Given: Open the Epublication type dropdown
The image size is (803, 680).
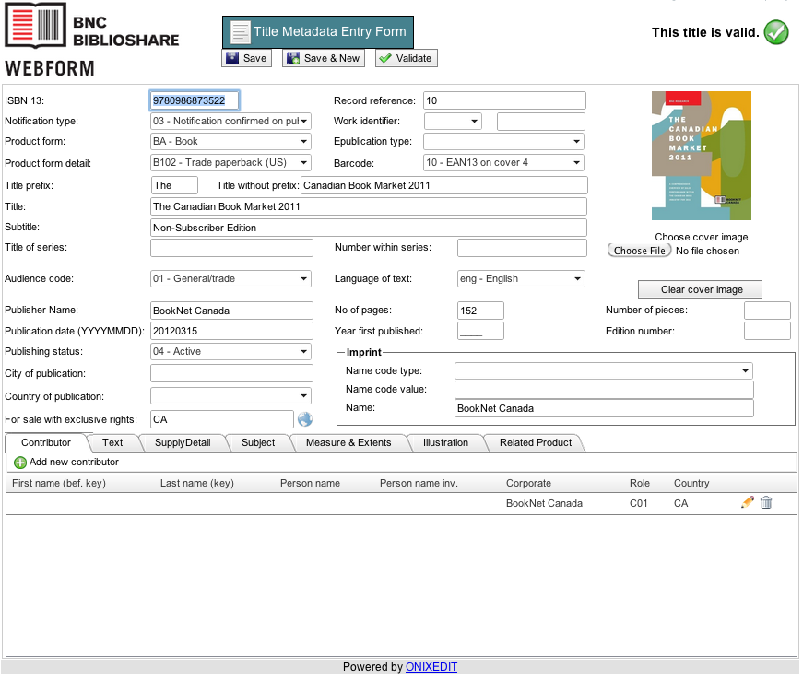Looking at the screenshot, I should (x=504, y=142).
